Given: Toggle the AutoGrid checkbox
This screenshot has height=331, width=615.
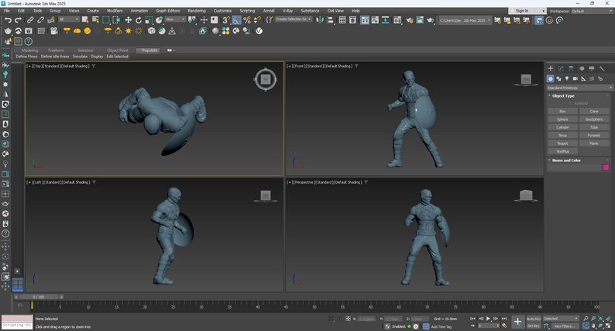Looking at the screenshot, I should [571, 103].
